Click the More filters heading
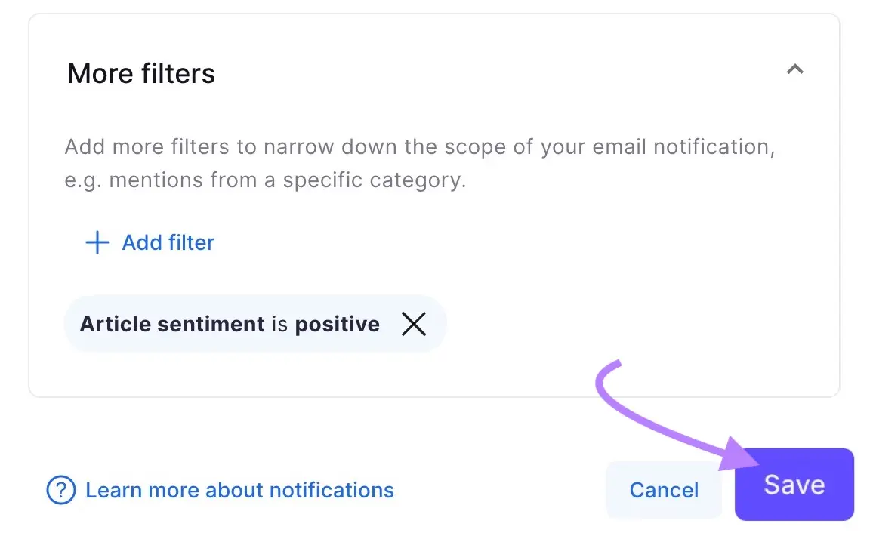The height and width of the screenshot is (536, 873). (141, 73)
